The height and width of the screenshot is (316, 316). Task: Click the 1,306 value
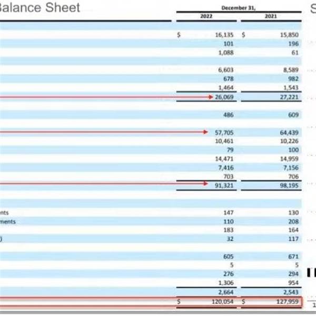click(226, 283)
